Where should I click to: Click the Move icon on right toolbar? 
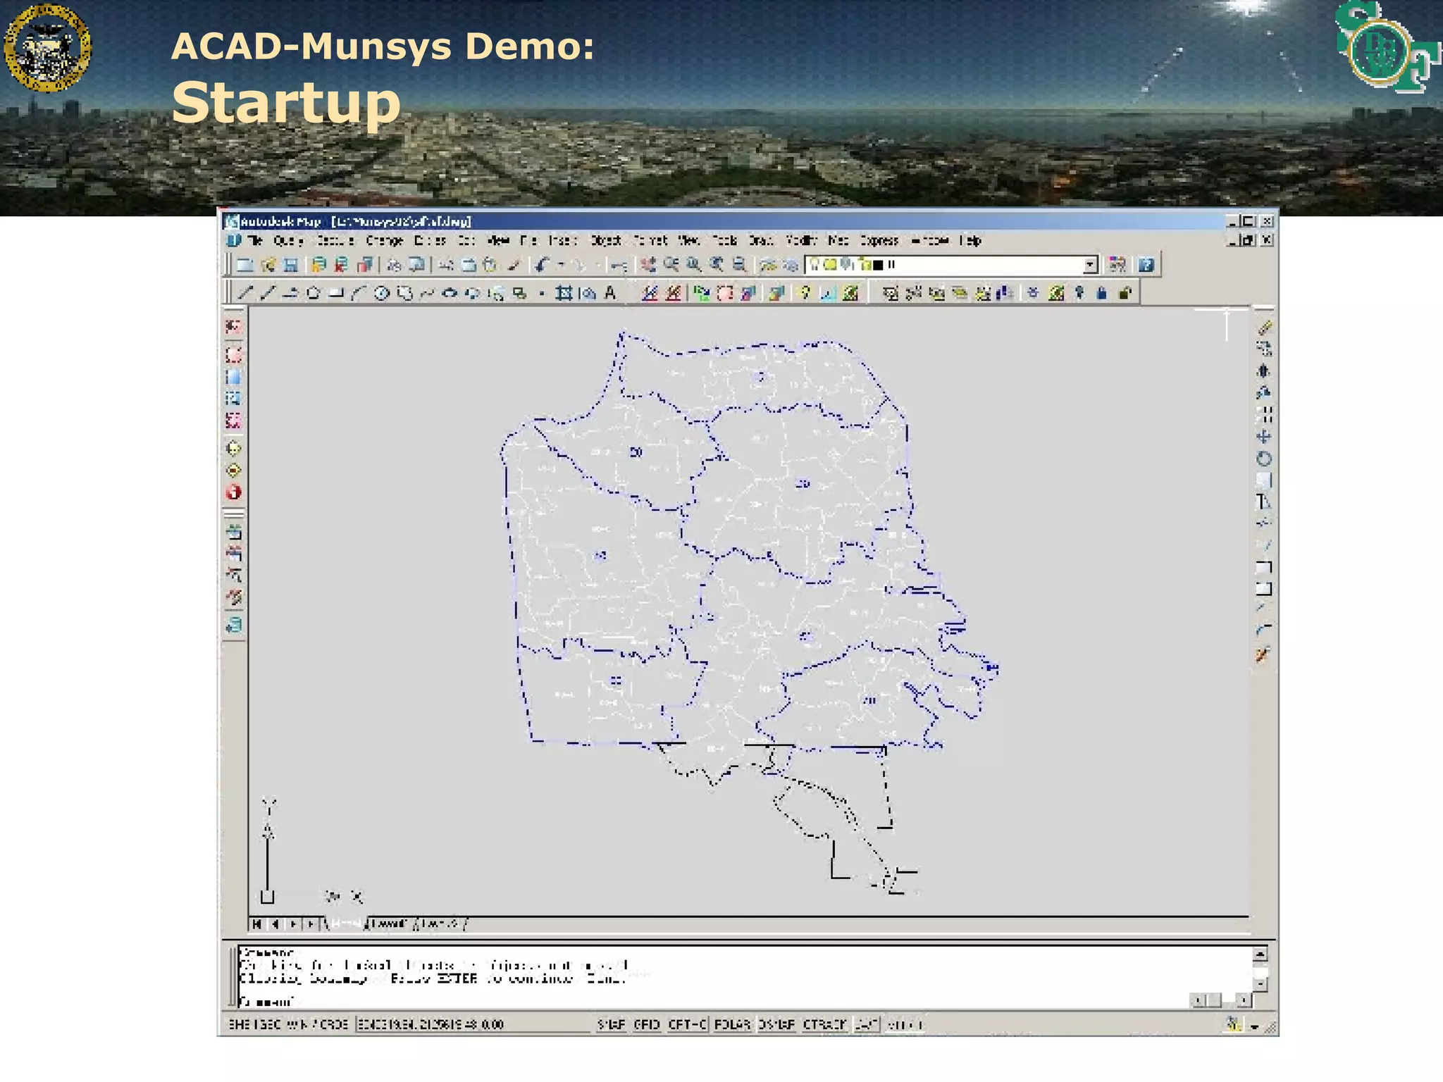pos(1264,437)
